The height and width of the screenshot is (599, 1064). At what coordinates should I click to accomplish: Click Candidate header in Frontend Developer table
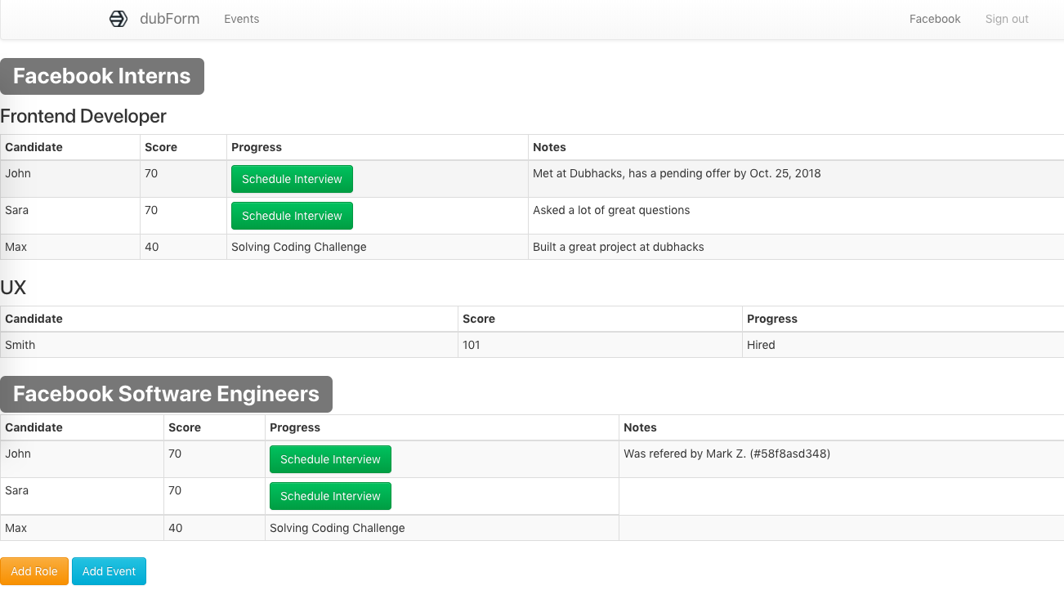pyautogui.click(x=34, y=147)
